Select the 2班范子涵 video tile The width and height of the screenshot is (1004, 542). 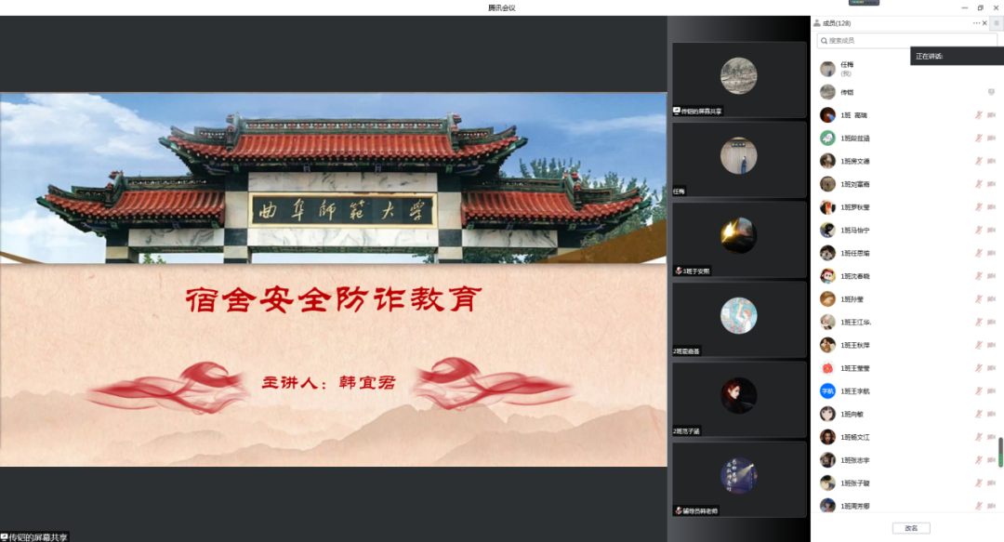tap(739, 399)
